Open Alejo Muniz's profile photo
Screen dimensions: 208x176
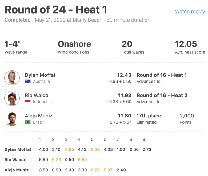(12, 119)
